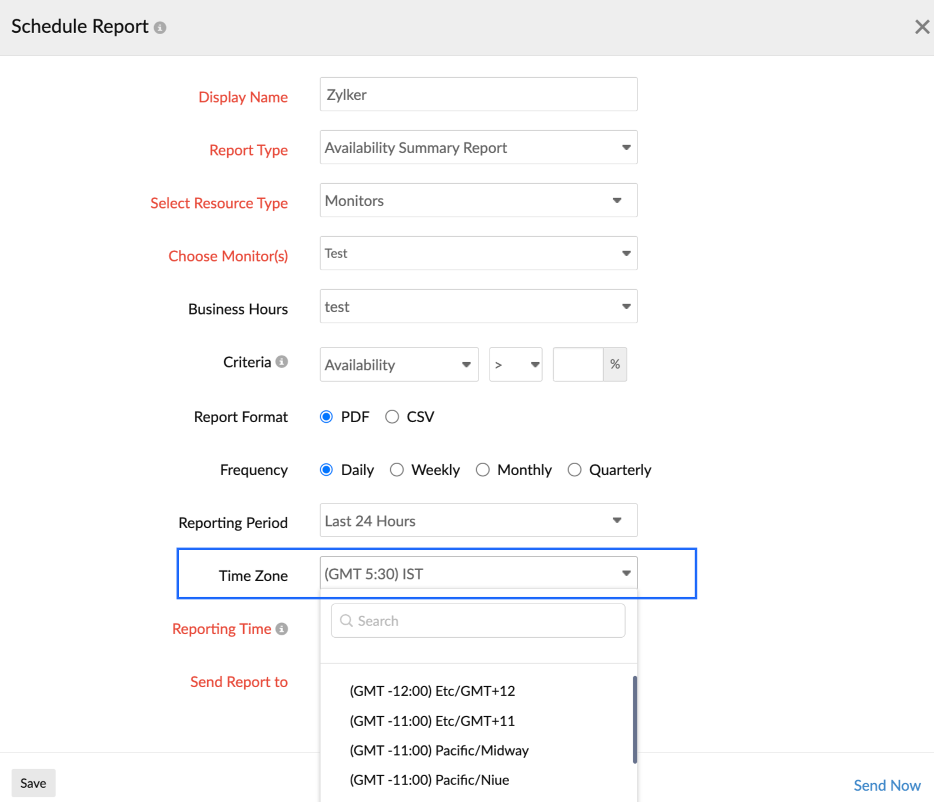Click info icon beside Schedule Report title
Image resolution: width=934 pixels, height=802 pixels.
pyautogui.click(x=160, y=28)
